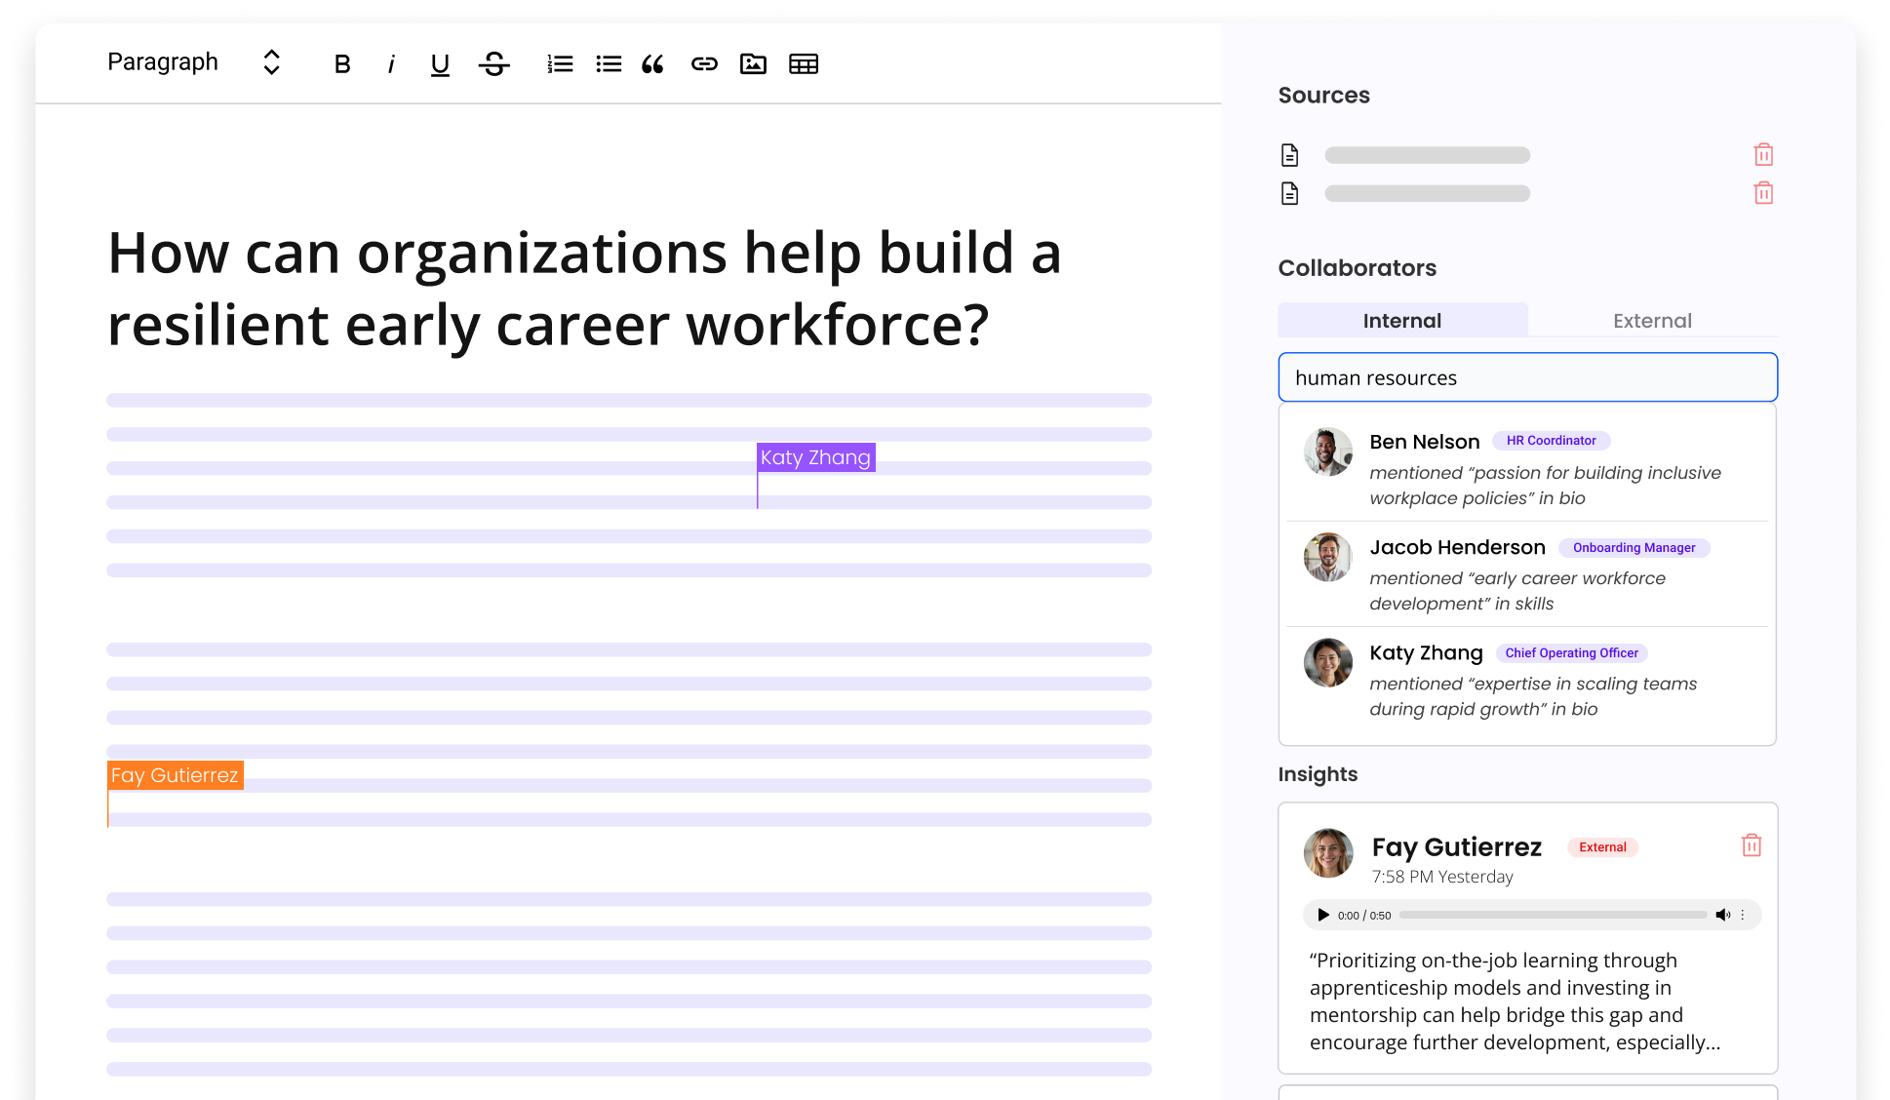Viewport: 1890px width, 1100px height.
Task: Click Ben Nelson's bio mention text
Action: pyautogui.click(x=1545, y=486)
